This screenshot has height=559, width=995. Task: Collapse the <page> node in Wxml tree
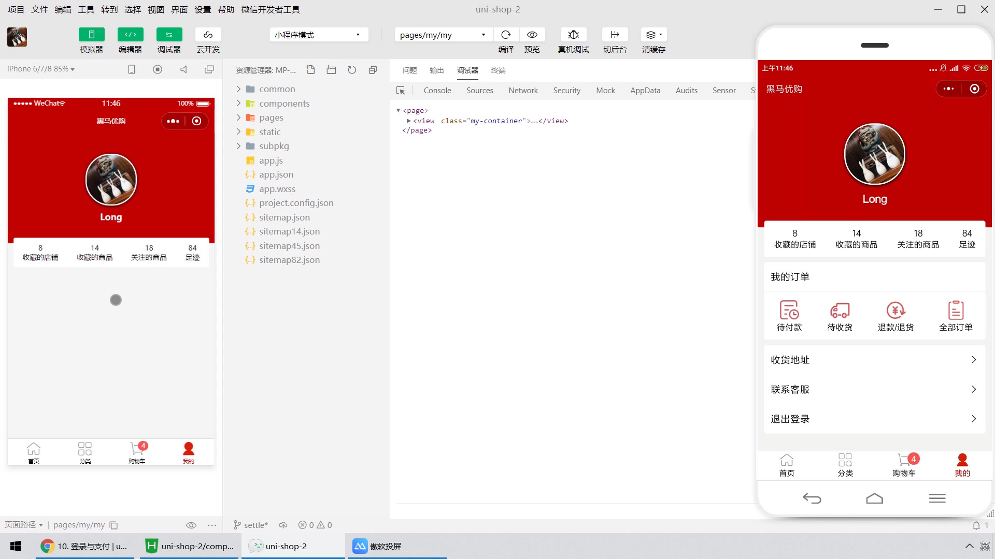pyautogui.click(x=398, y=110)
